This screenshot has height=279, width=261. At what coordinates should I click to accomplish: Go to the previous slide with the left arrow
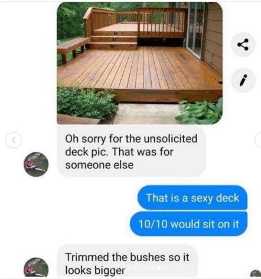(x=14, y=140)
